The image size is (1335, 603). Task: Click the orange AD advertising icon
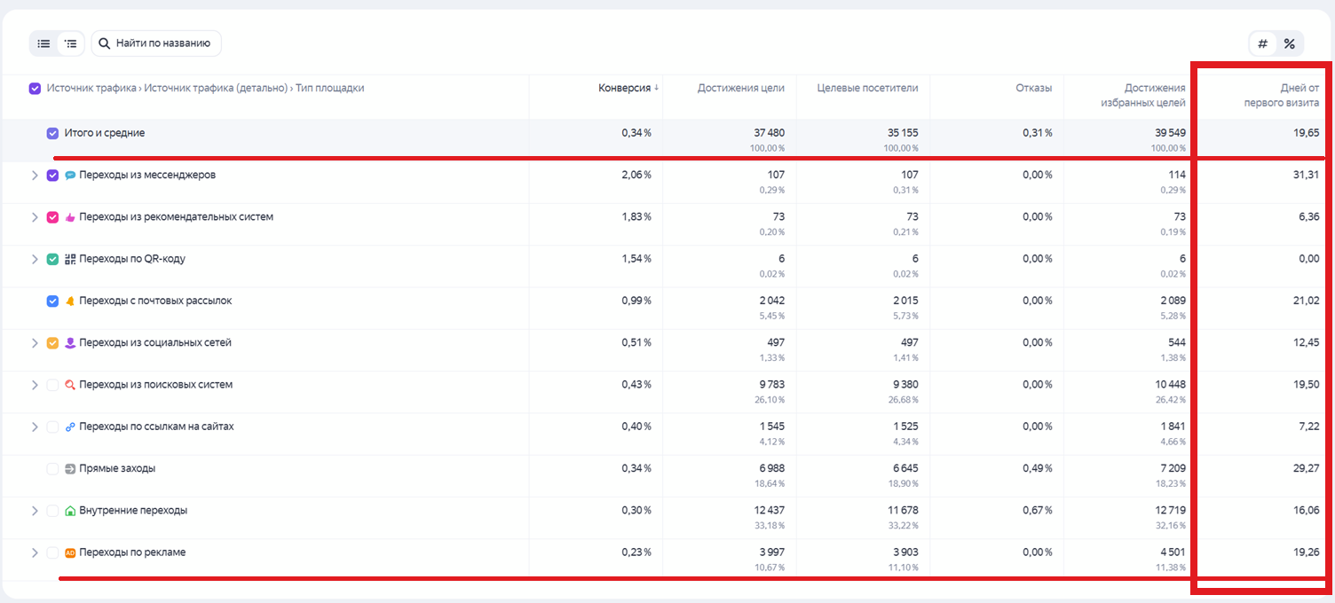point(70,553)
